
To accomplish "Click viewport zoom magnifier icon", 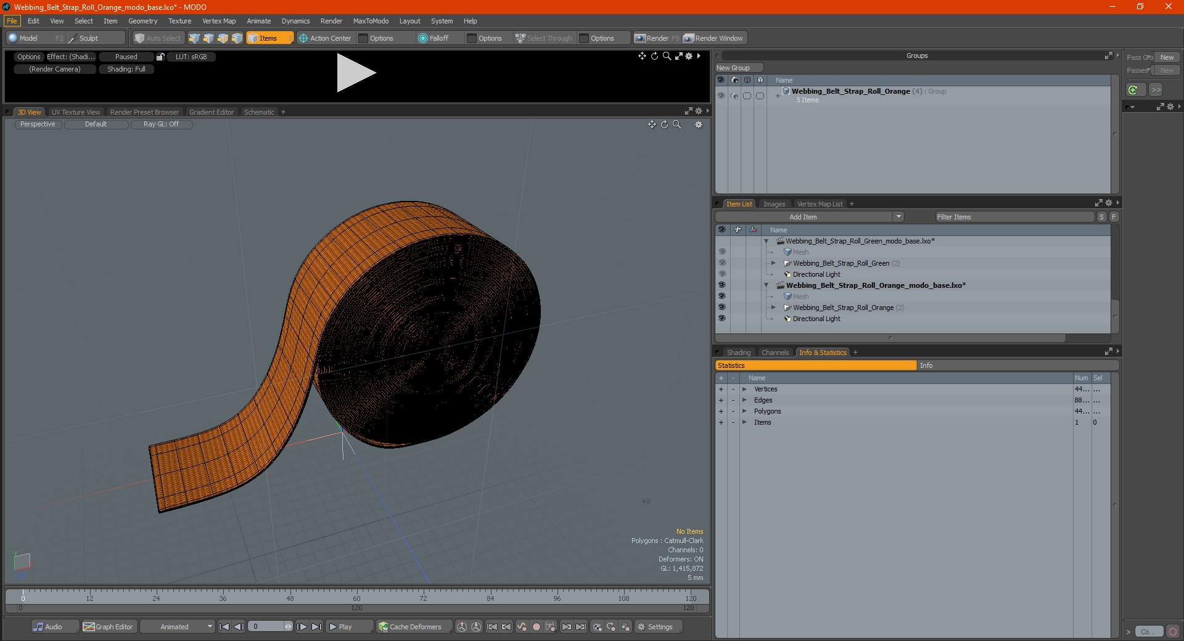I will coord(677,125).
